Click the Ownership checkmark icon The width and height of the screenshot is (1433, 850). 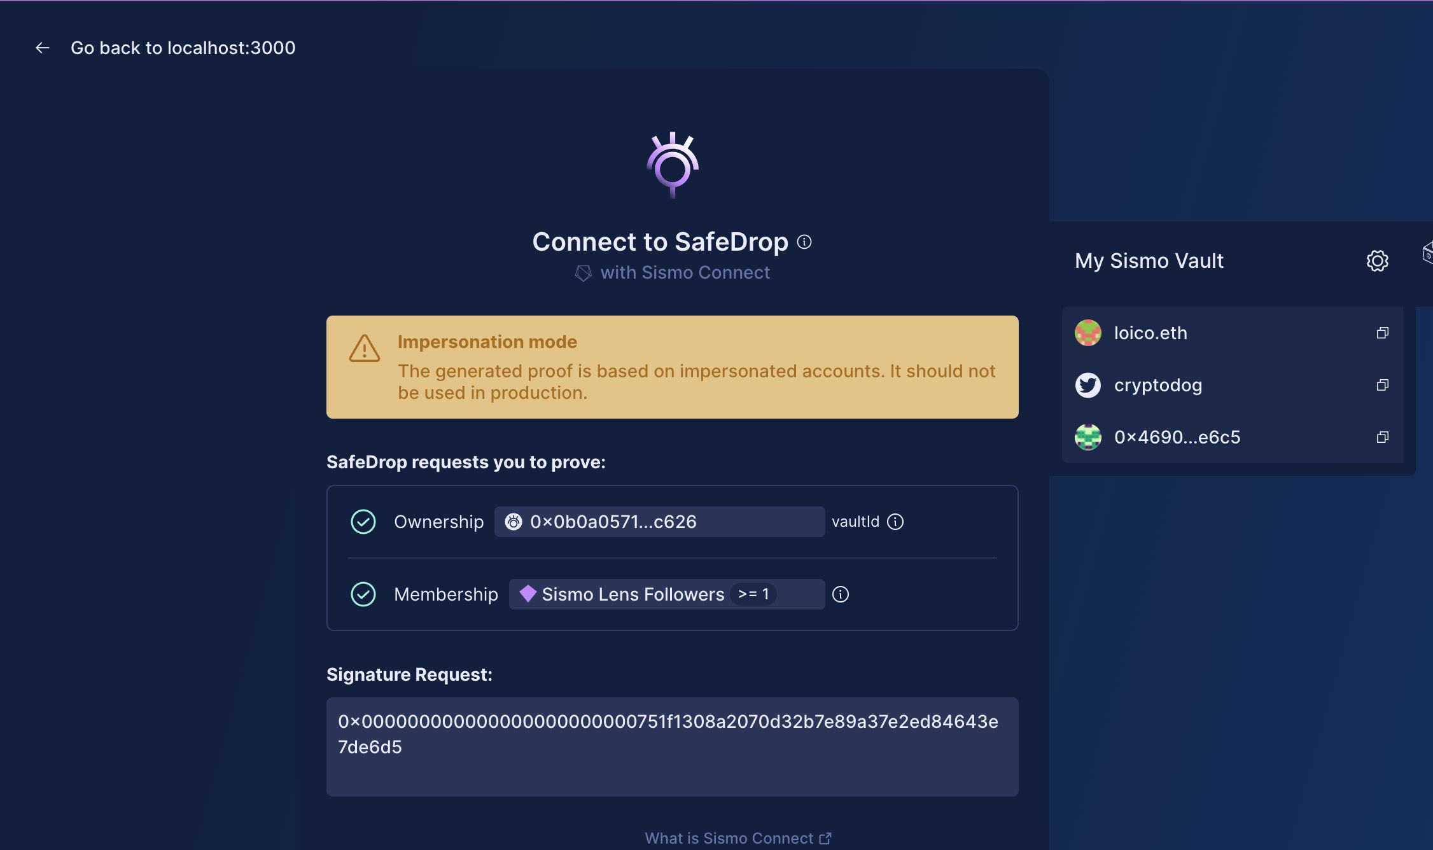point(363,522)
